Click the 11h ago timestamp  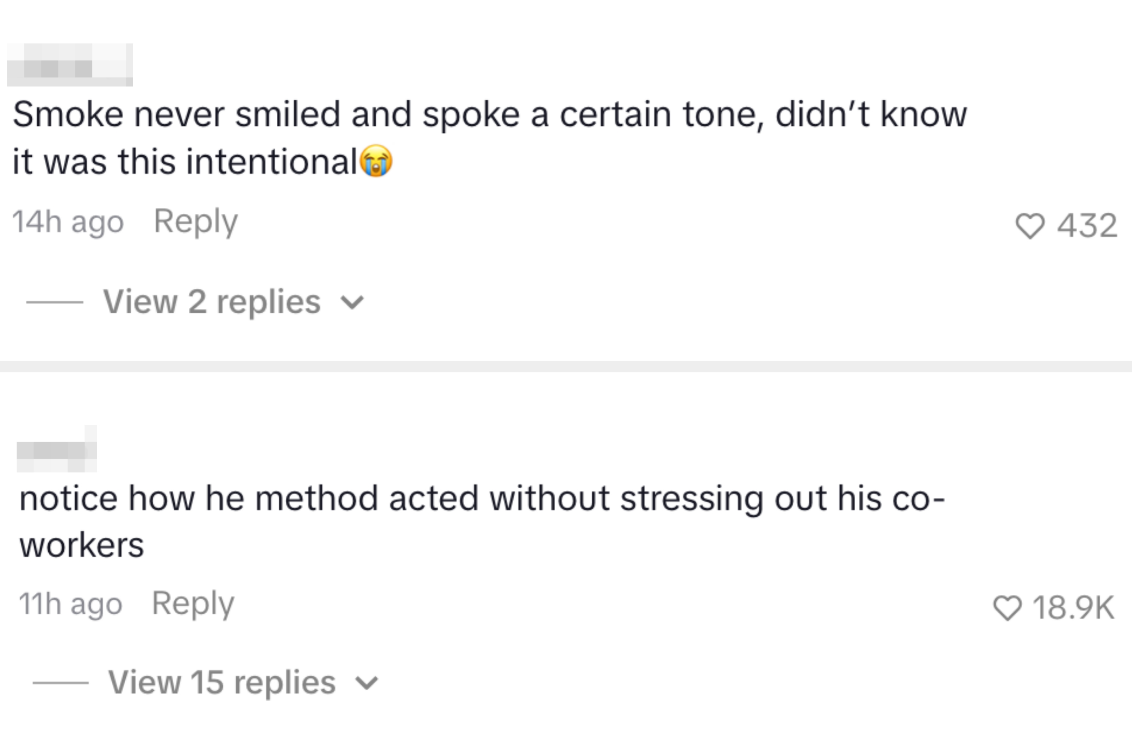[x=70, y=604]
